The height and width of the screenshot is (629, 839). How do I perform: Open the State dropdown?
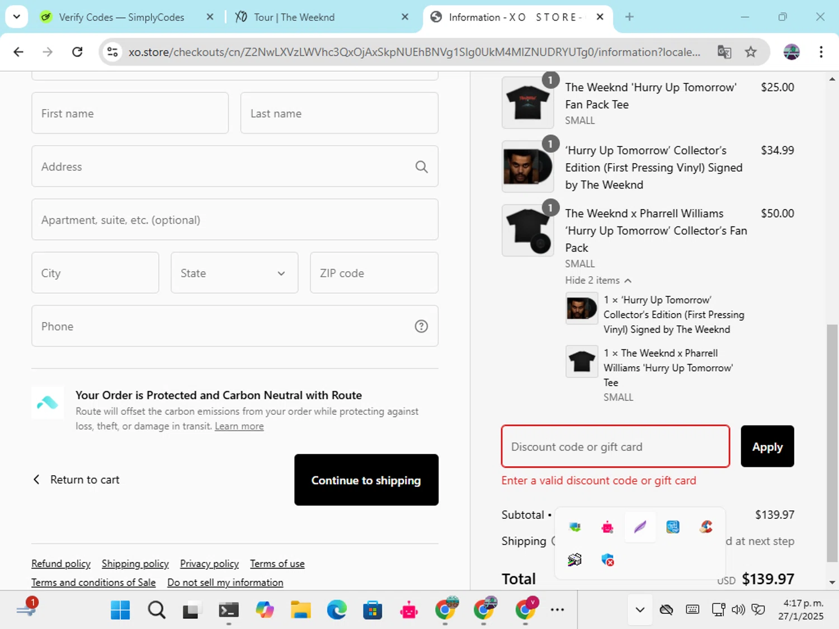pos(234,273)
